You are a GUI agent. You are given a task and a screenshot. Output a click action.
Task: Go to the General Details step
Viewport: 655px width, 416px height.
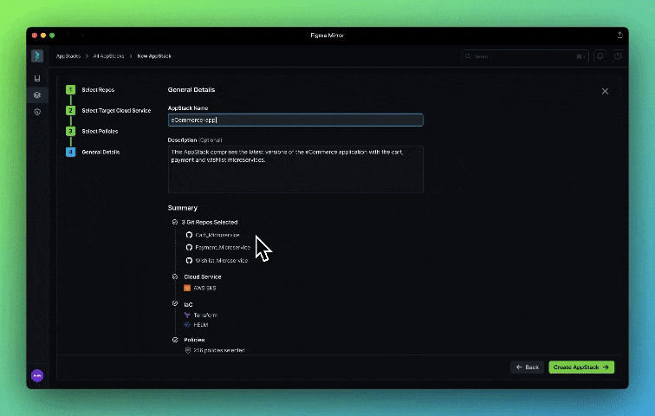[x=101, y=152]
